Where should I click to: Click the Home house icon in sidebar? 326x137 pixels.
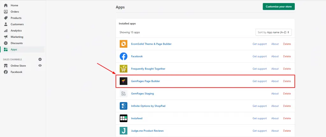coord(6,5)
